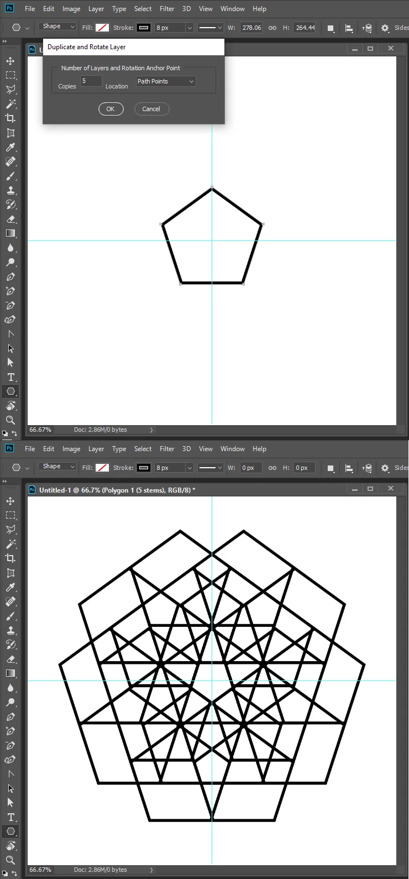Select the Clone Stamp tool in top window

(11, 190)
